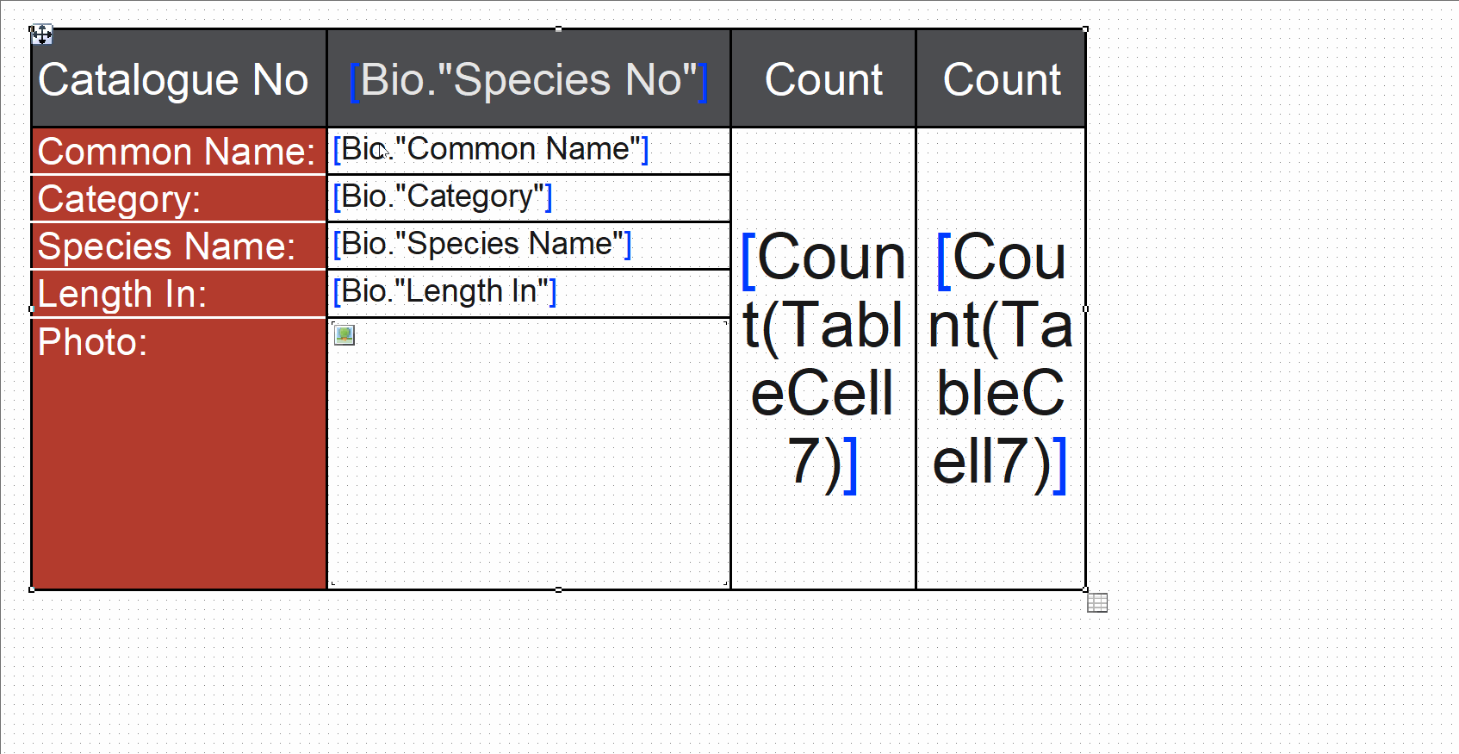
Task: Click the table move handle icon
Action: coord(41,34)
